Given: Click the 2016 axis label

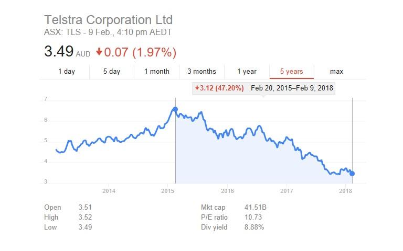Looking at the screenshot, I should 227,191.
